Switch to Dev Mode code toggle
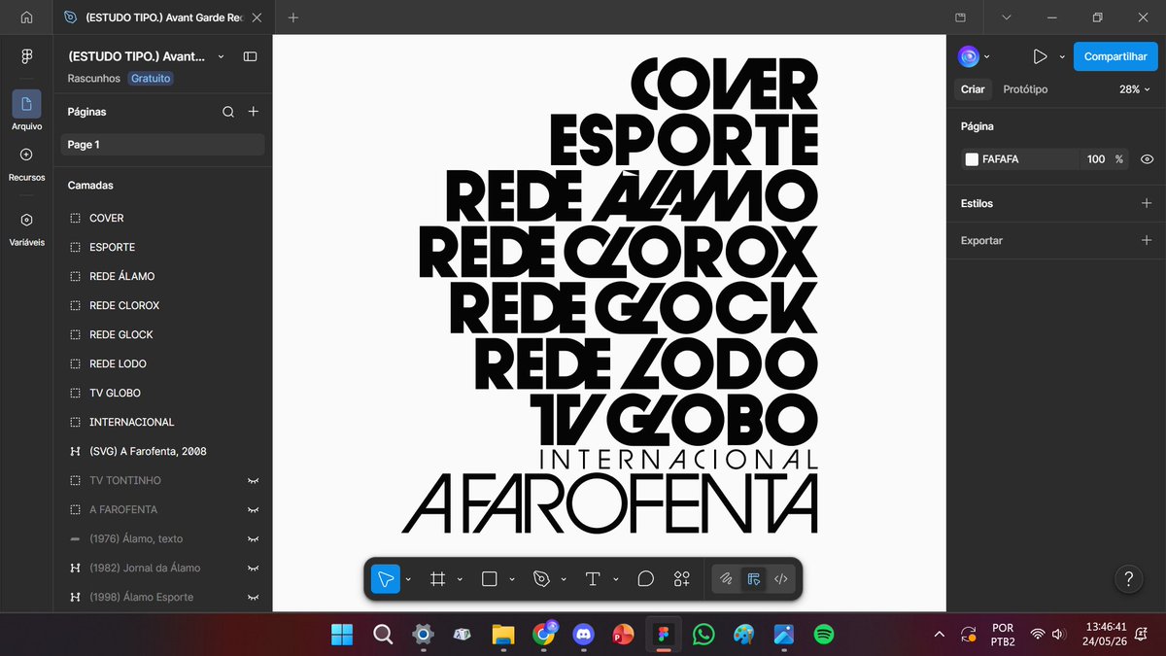Viewport: 1166px width, 656px height. click(780, 579)
